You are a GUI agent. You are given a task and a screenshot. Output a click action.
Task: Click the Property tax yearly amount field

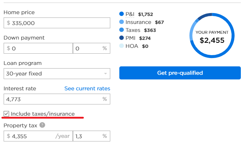(x=38, y=136)
